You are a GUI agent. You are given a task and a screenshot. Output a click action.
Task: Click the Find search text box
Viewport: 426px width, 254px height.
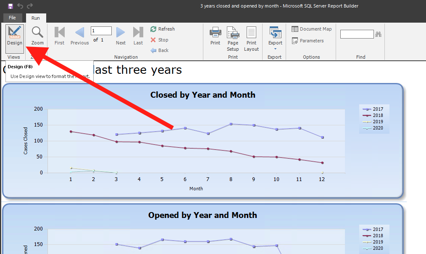(x=357, y=34)
